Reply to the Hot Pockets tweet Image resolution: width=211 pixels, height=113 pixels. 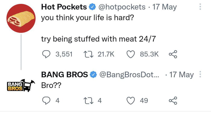coord(46,54)
